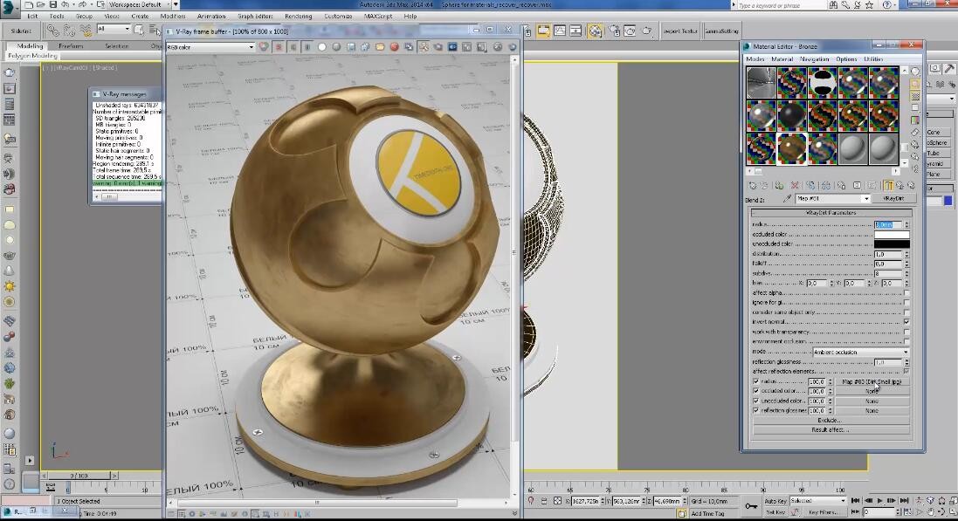Image resolution: width=958 pixels, height=521 pixels.
Task: Click the undo arrow in quick access bar
Action: click(x=65, y=4)
